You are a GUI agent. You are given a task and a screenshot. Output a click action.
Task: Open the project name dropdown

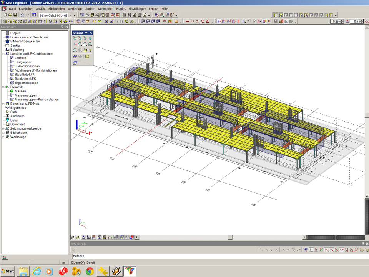click(x=70, y=15)
